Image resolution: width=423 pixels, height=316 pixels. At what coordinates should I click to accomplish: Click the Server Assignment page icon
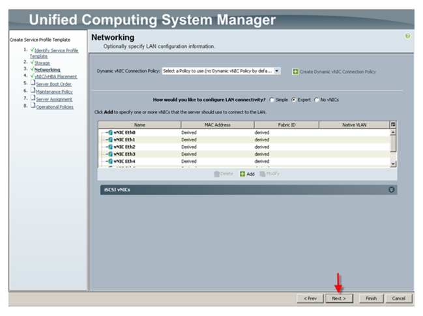coord(33,98)
